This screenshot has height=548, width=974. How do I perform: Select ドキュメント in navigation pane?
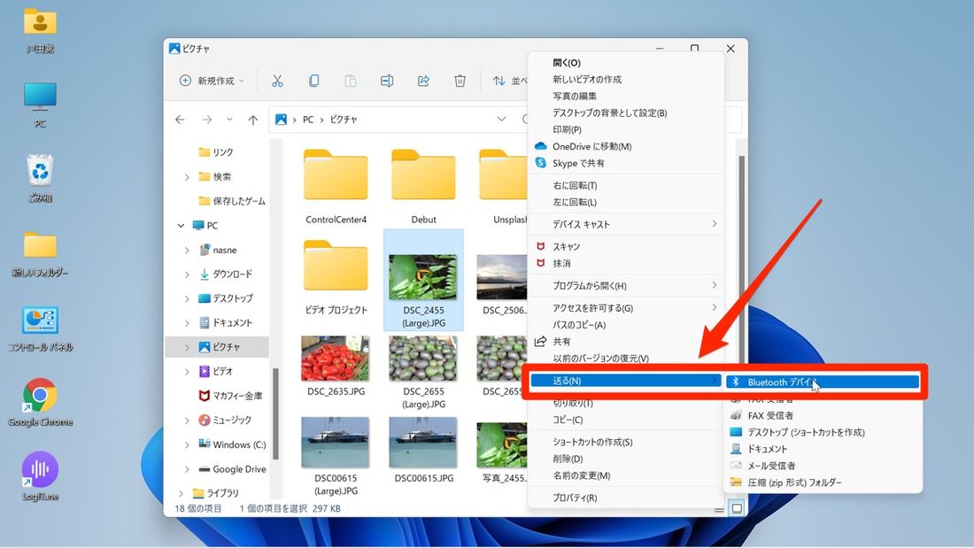tap(226, 322)
